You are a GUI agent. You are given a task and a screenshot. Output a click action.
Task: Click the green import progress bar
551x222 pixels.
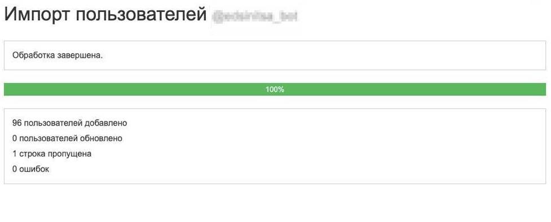[275, 89]
